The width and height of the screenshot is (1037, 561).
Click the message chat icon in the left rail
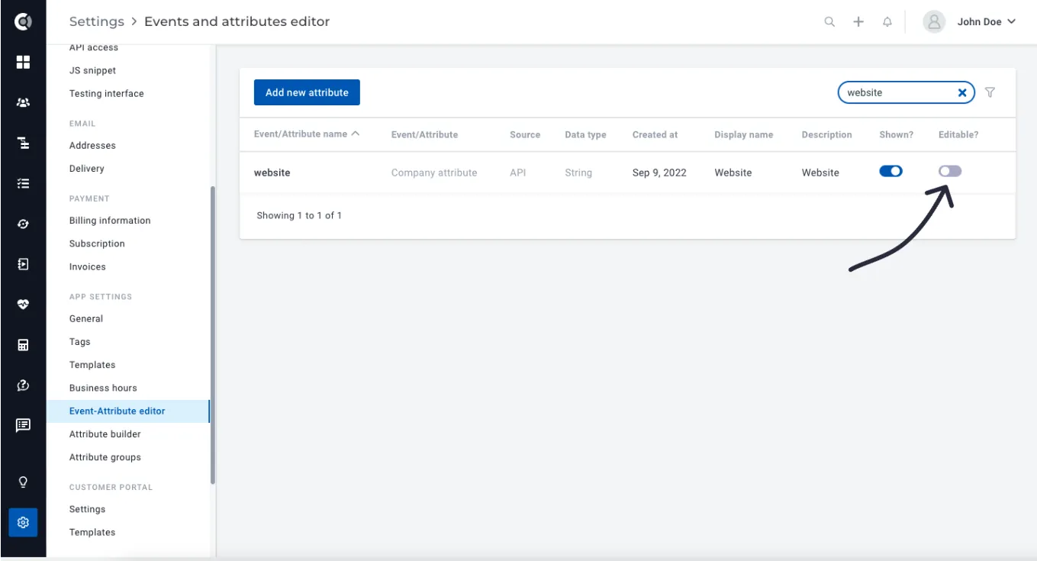tap(23, 425)
